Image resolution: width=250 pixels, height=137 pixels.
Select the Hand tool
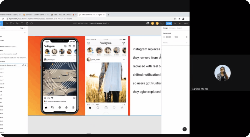(27, 23)
